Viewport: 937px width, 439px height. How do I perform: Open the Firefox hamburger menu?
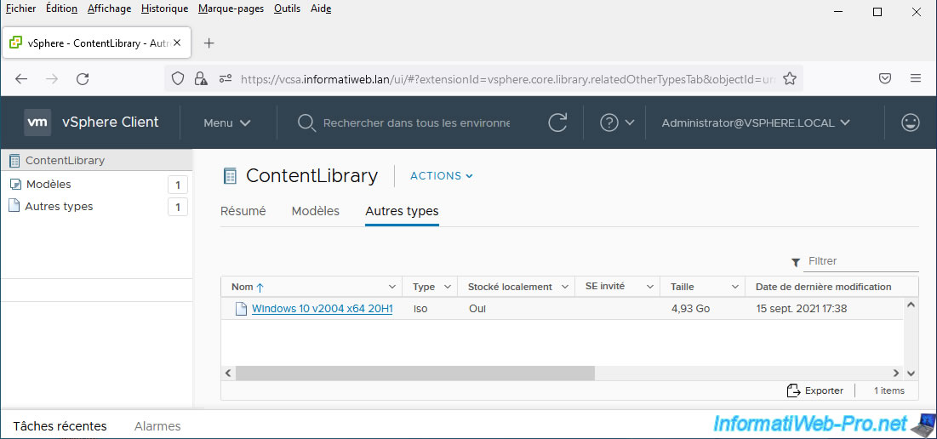coord(916,78)
